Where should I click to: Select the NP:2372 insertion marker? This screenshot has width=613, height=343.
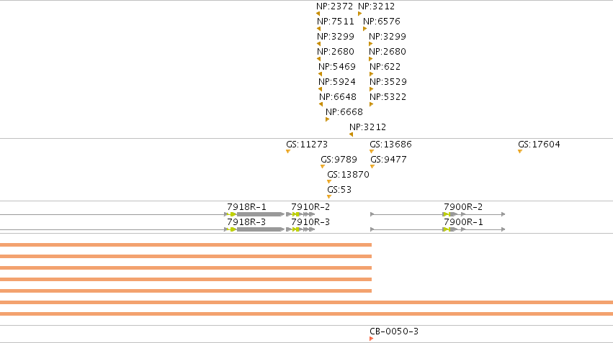(x=318, y=14)
